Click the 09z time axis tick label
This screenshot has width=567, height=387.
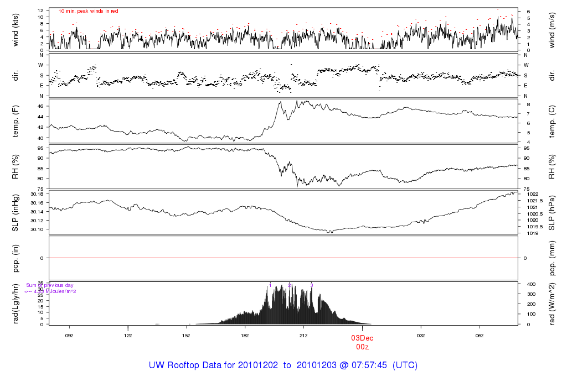click(69, 336)
